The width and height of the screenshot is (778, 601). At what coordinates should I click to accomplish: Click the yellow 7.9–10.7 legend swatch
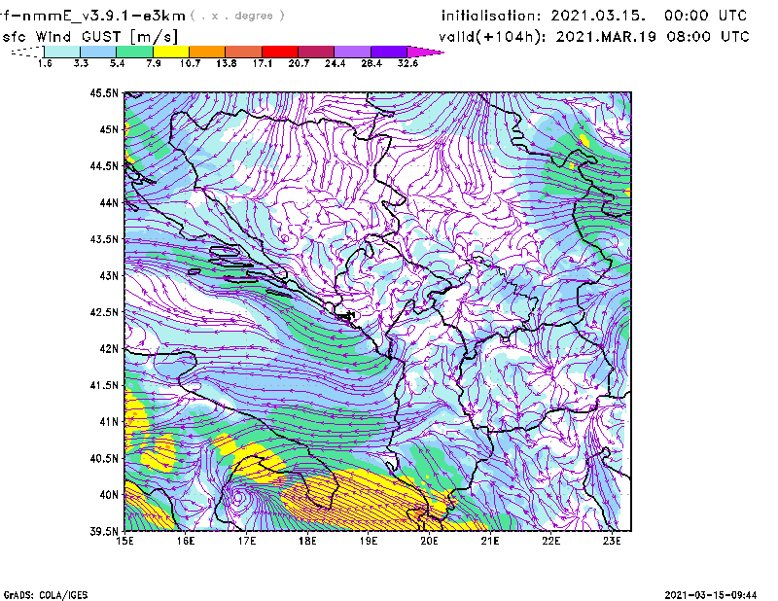coord(171,52)
